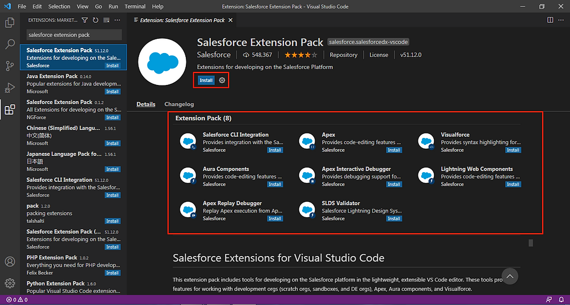Open editor more actions ellipsis
The width and height of the screenshot is (570, 305).
click(x=561, y=20)
